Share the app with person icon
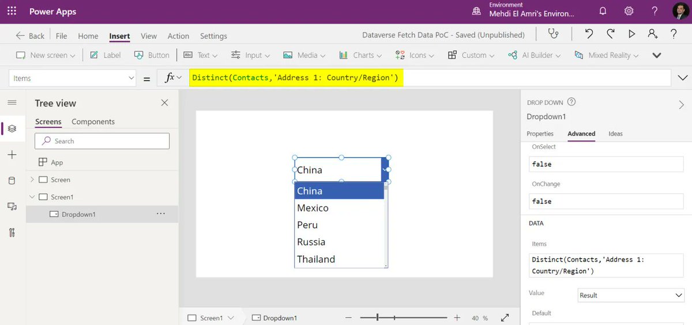The image size is (692, 325). click(653, 35)
